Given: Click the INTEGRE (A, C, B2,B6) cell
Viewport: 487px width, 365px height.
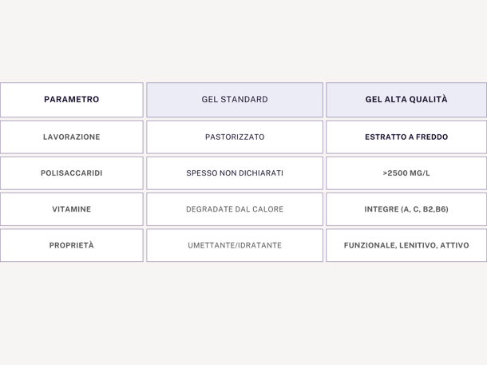Looking at the screenshot, I should pyautogui.click(x=406, y=209).
